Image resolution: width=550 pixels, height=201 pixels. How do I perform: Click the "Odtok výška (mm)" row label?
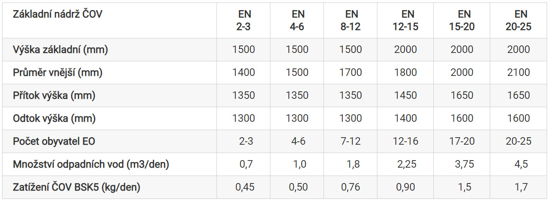tap(54, 118)
